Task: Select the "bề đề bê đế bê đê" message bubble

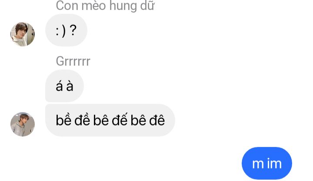Action: pyautogui.click(x=110, y=120)
